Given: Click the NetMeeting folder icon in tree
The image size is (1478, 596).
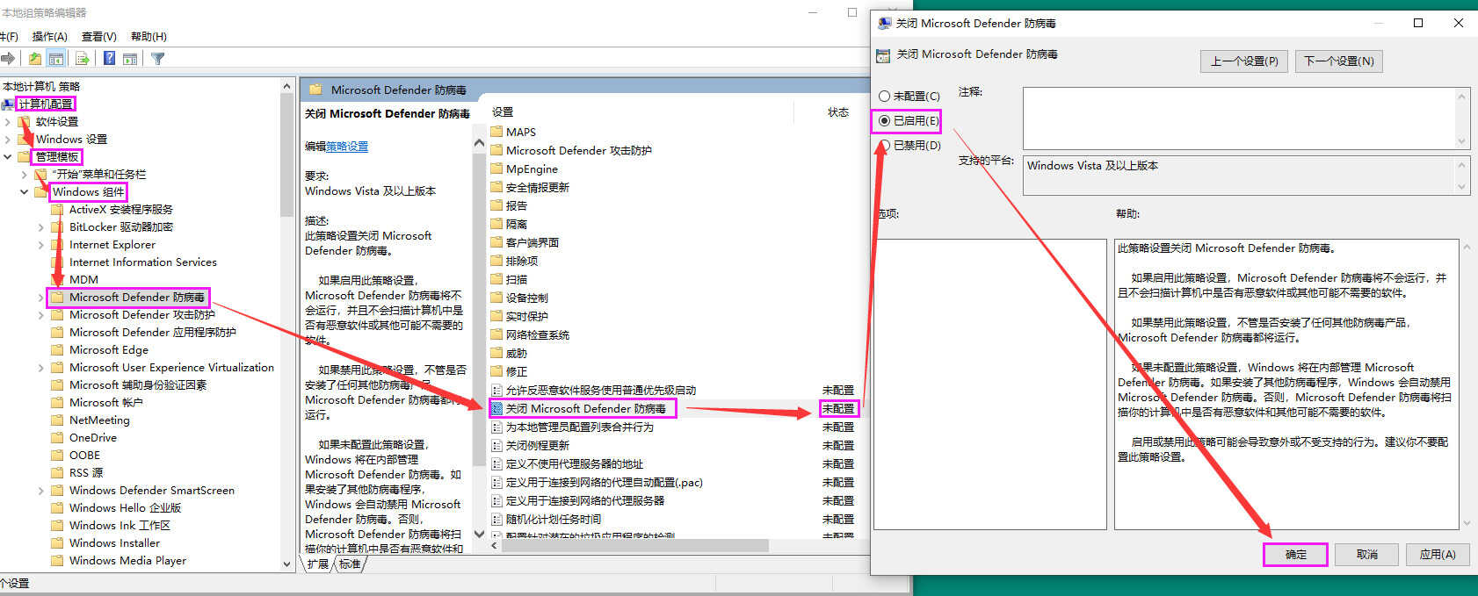Looking at the screenshot, I should (x=57, y=420).
